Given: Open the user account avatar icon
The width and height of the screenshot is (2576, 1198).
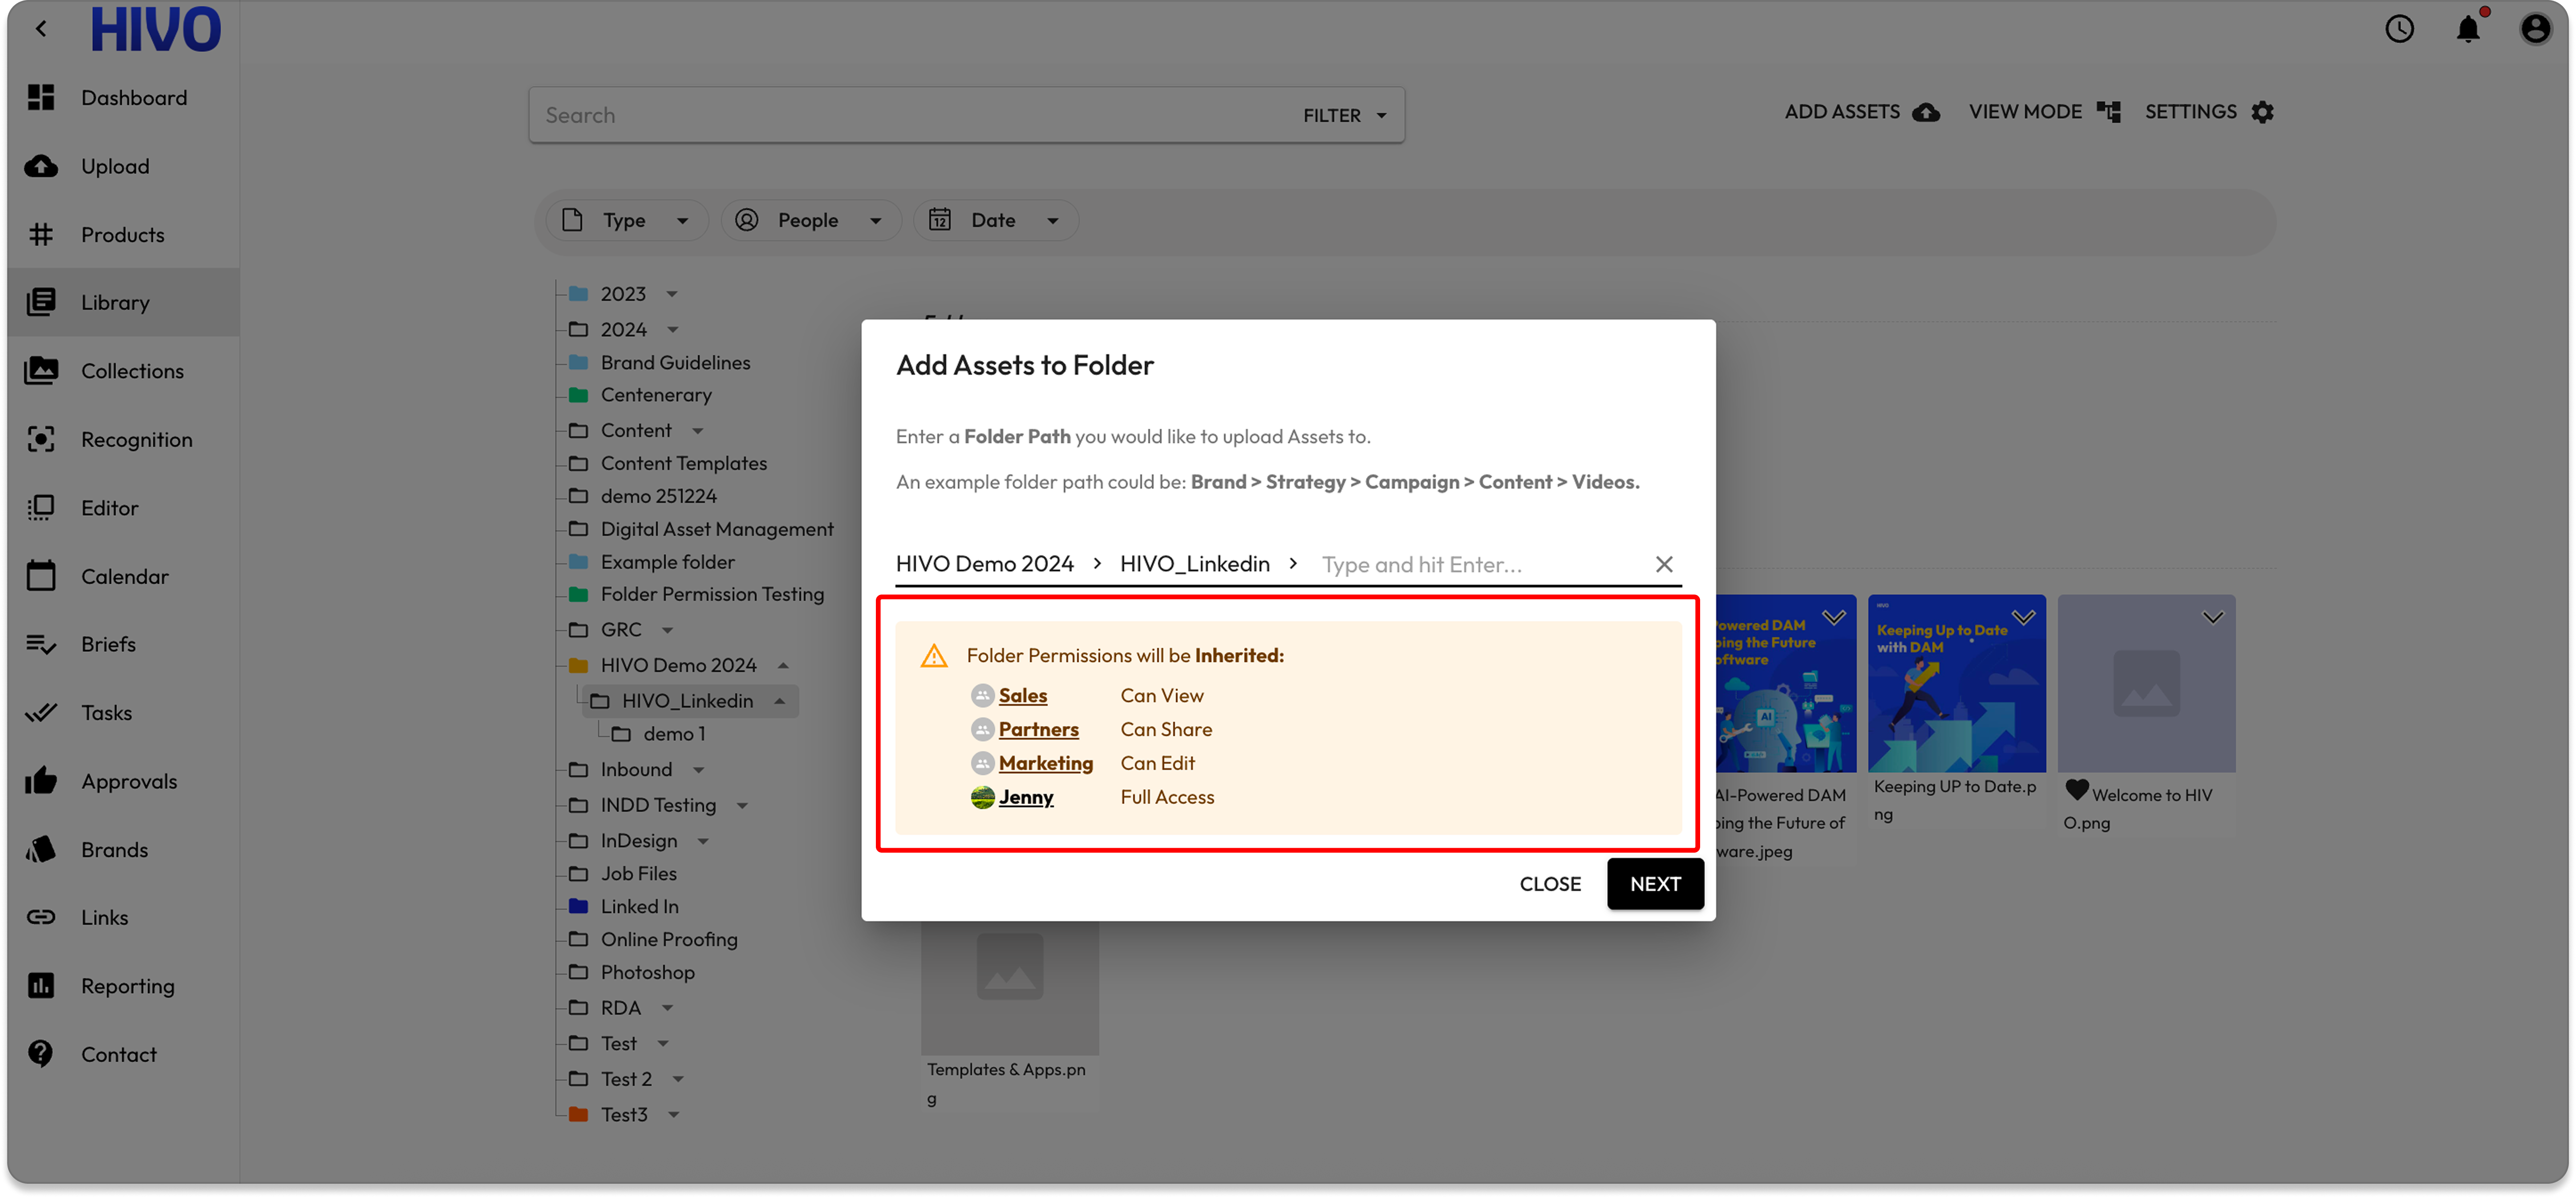Looking at the screenshot, I should click(x=2535, y=29).
